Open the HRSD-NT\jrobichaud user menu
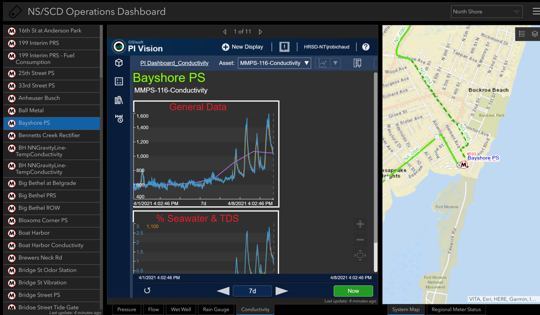This screenshot has height=315, width=540. coord(326,47)
